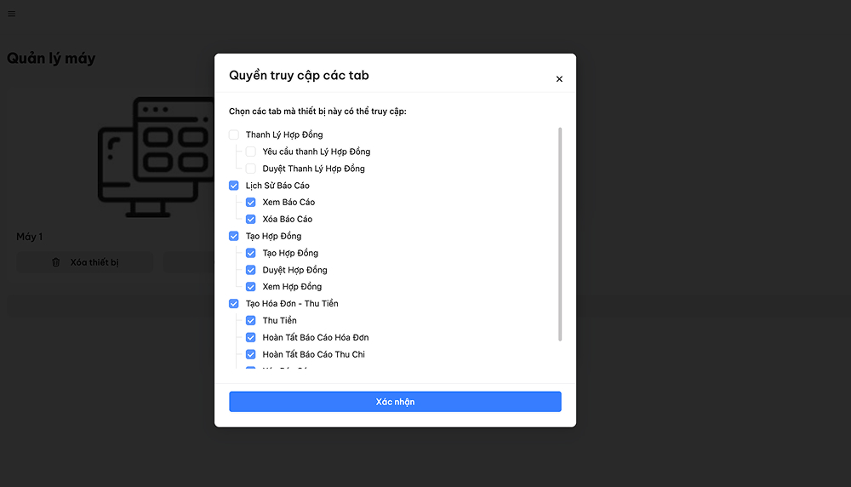Check the Thanh Lý Hợp Đồng checkbox
851x487 pixels.
tap(234, 135)
